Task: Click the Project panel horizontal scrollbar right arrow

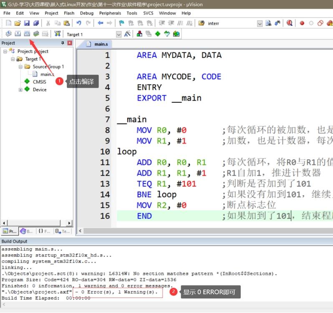Action: pos(69,223)
